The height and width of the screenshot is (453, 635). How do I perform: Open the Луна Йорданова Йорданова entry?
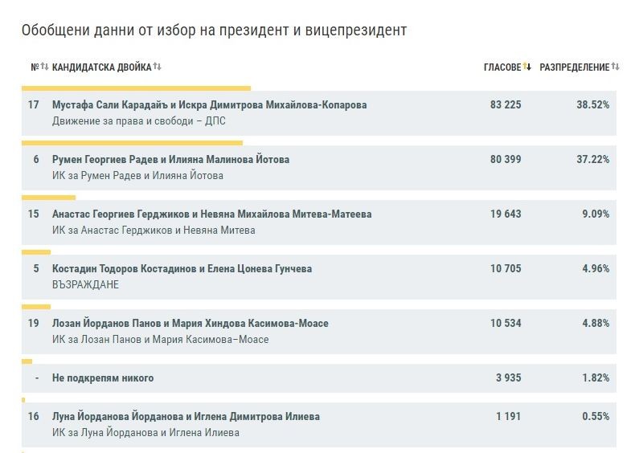186,417
